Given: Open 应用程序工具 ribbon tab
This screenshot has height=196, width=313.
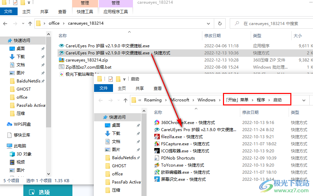Looking at the screenshot, I should (x=116, y=12).
